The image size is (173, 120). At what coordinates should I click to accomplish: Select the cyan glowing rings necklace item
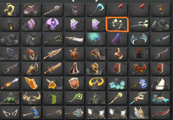point(117,83)
